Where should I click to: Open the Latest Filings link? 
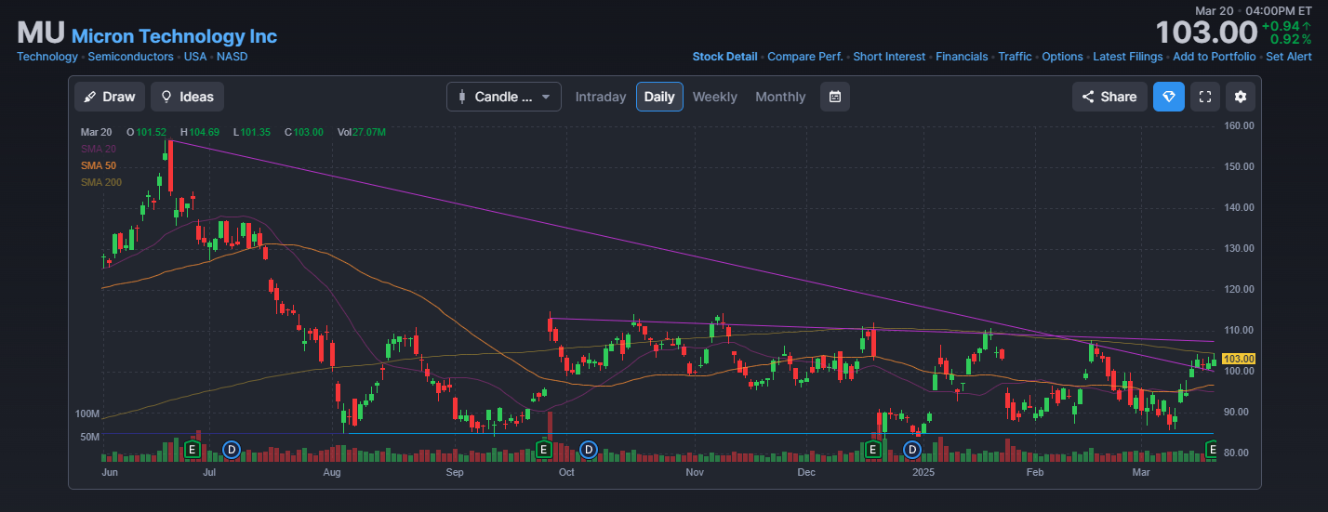[1127, 57]
